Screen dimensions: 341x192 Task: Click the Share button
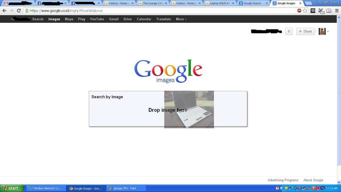pos(306,31)
